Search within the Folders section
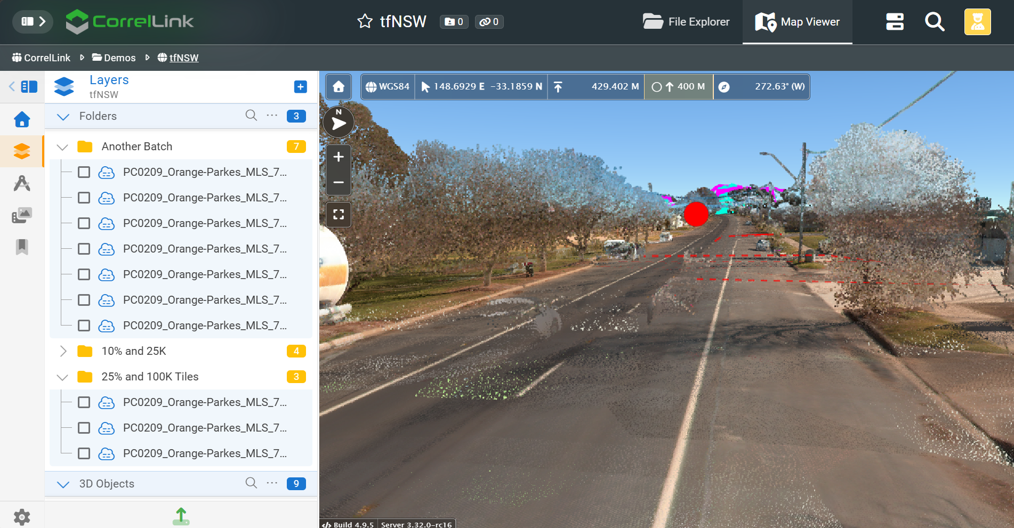Screen dimensions: 1014x528 251,115
